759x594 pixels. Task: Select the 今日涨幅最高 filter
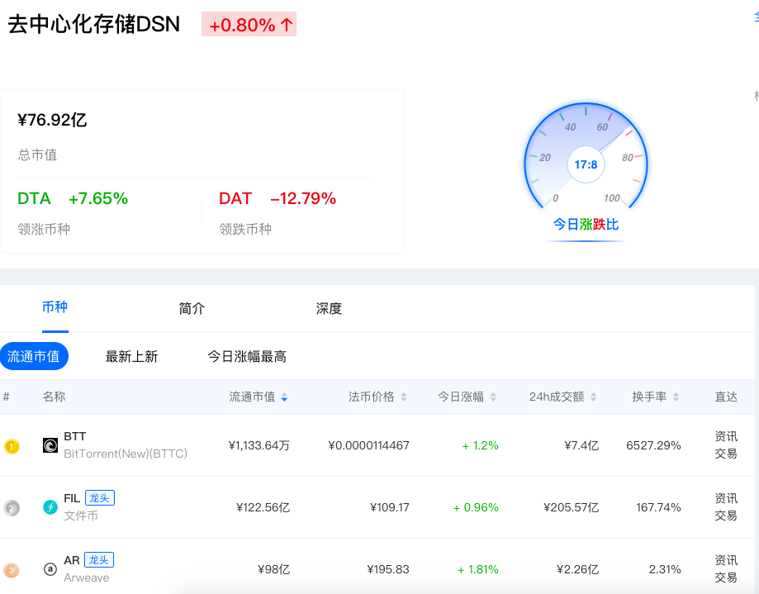coord(247,357)
